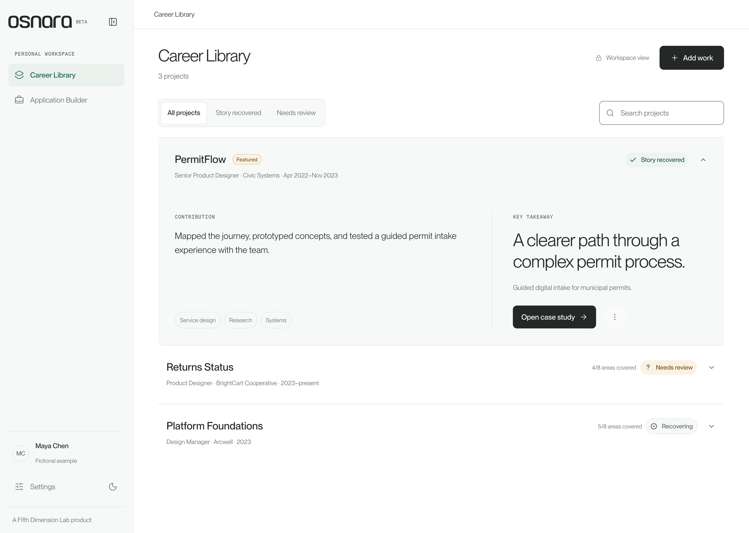Click the '5/8 areas covered' text
This screenshot has height=533, width=749.
coord(620,426)
